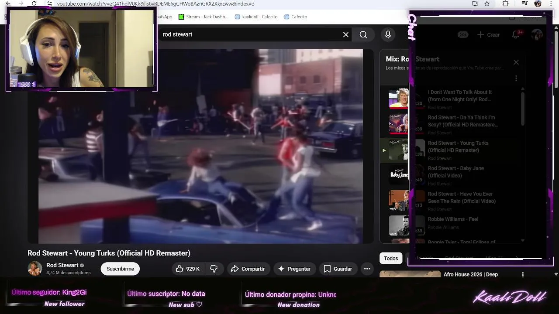Click the mix playlist scrollbar

pos(523,109)
